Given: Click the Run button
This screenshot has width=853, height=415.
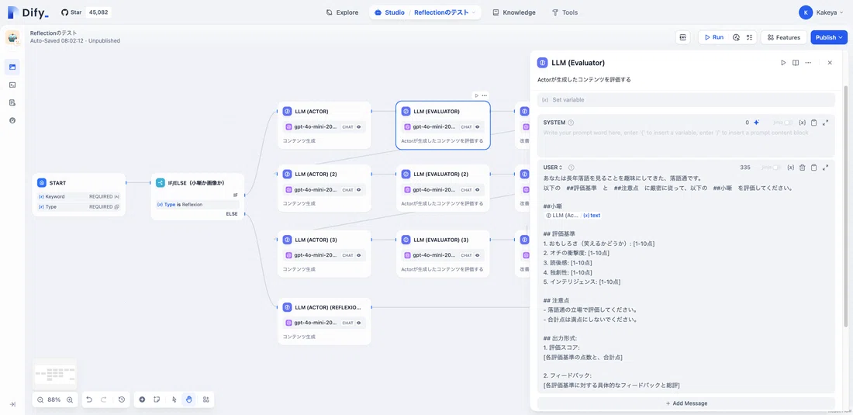Looking at the screenshot, I should coord(713,37).
